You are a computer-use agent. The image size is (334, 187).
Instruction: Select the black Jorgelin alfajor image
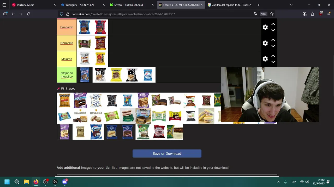112,101
